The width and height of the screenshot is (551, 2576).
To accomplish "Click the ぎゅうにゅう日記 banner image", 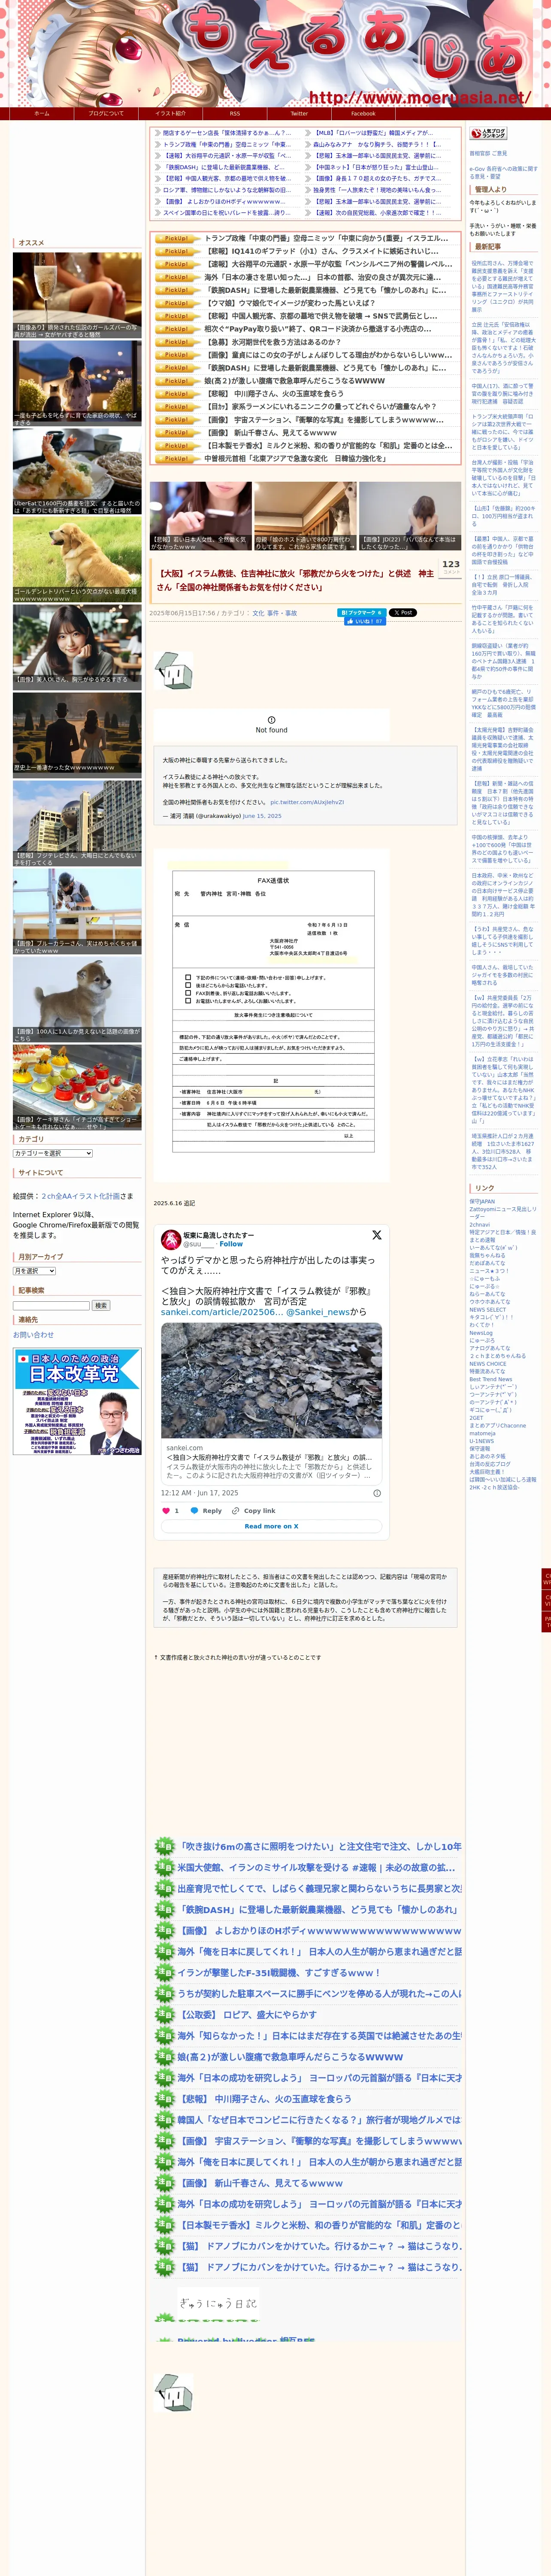I will click(x=218, y=2303).
